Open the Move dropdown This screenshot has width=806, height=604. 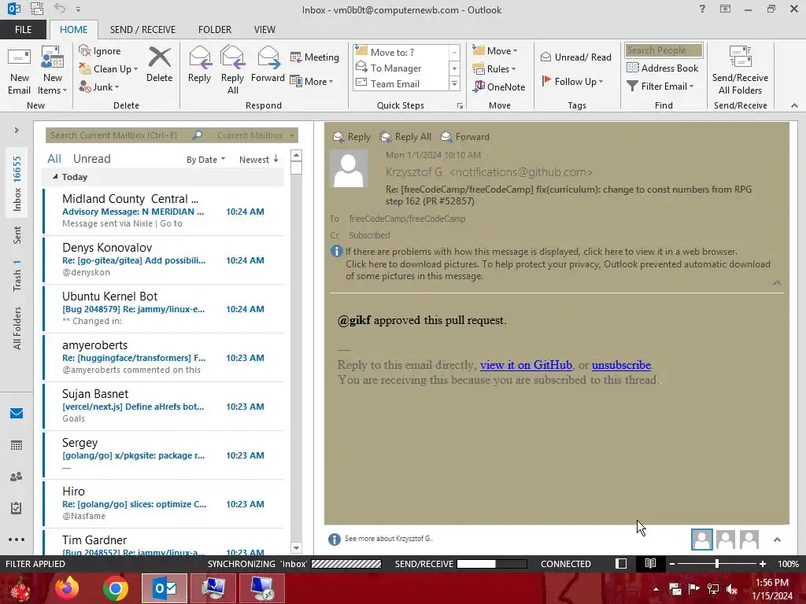point(495,50)
